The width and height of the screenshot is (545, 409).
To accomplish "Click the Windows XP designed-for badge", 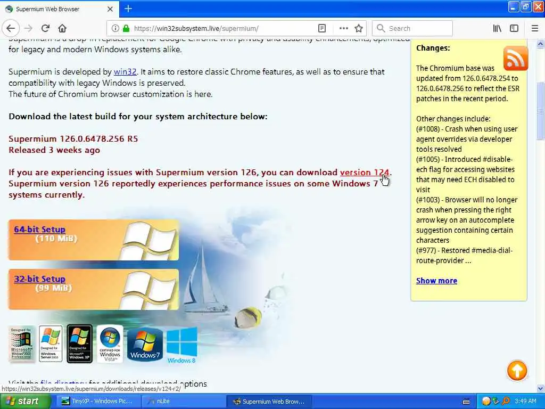I will pos(80,344).
